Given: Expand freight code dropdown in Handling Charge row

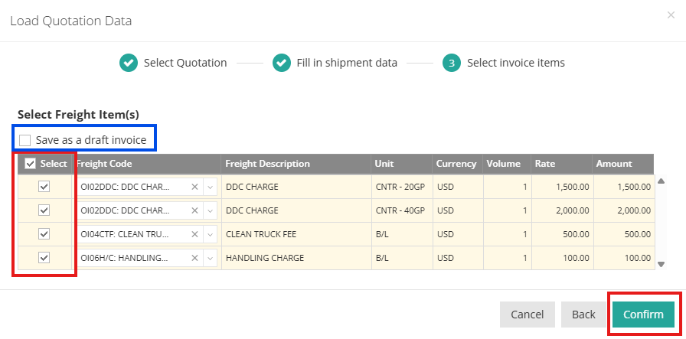Looking at the screenshot, I should pos(211,258).
